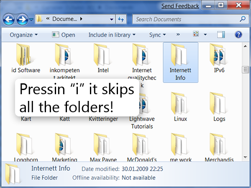Click the details pane folder thumbnail

(13, 174)
